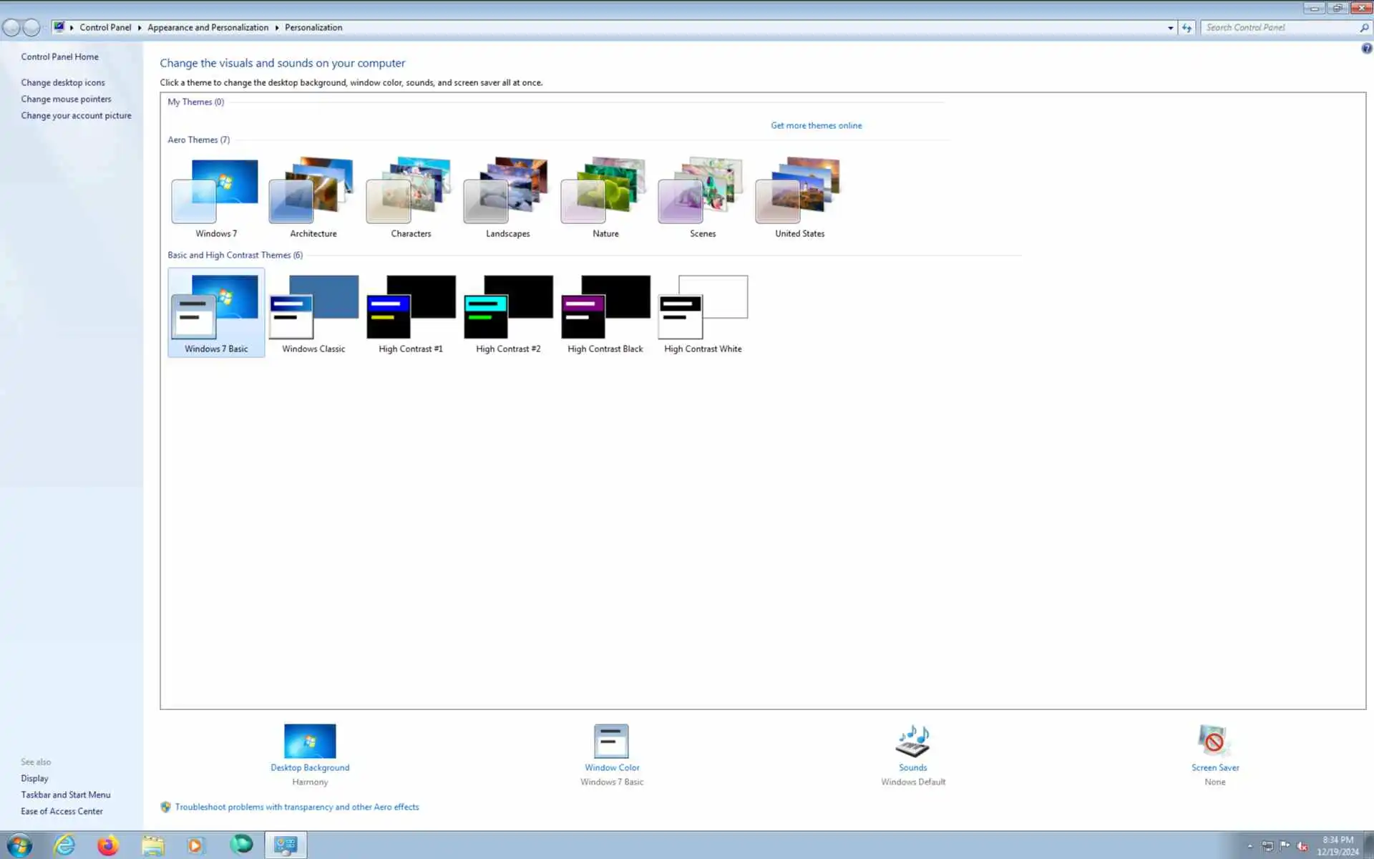Click the help question mark icon
Screen dimensions: 1374x859
click(1366, 49)
